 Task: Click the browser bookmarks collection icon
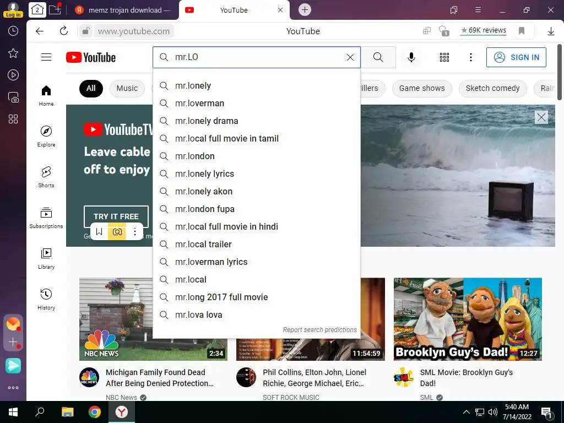[454, 10]
